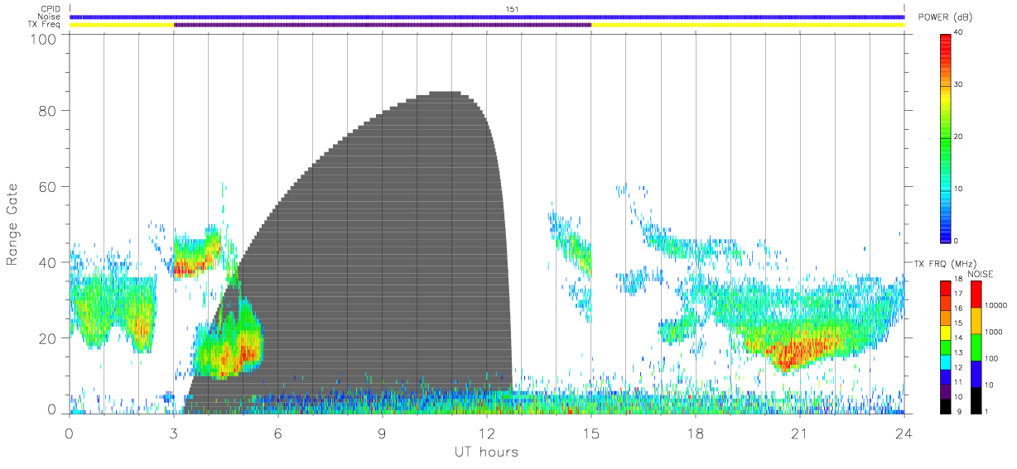Screen dimensions: 1017x469
Task: Click the '18' tick on the UT hours axis
Action: click(x=695, y=433)
